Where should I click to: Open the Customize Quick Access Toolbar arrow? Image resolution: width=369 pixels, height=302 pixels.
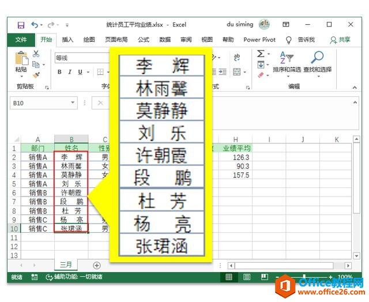(67, 25)
